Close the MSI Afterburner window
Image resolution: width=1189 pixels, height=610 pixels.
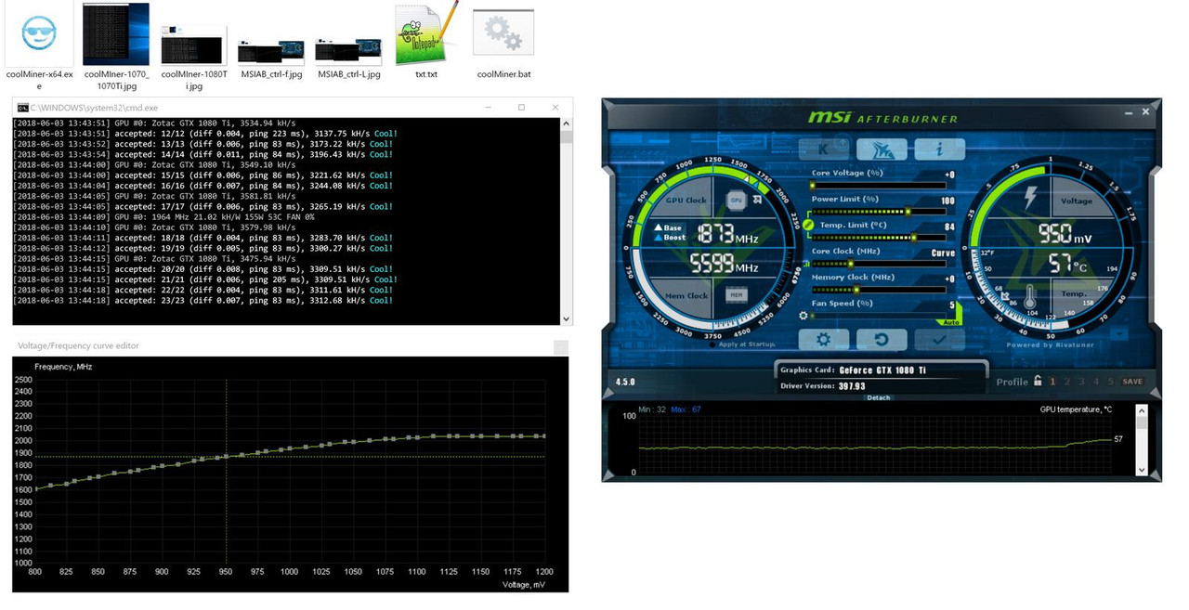pos(1145,113)
